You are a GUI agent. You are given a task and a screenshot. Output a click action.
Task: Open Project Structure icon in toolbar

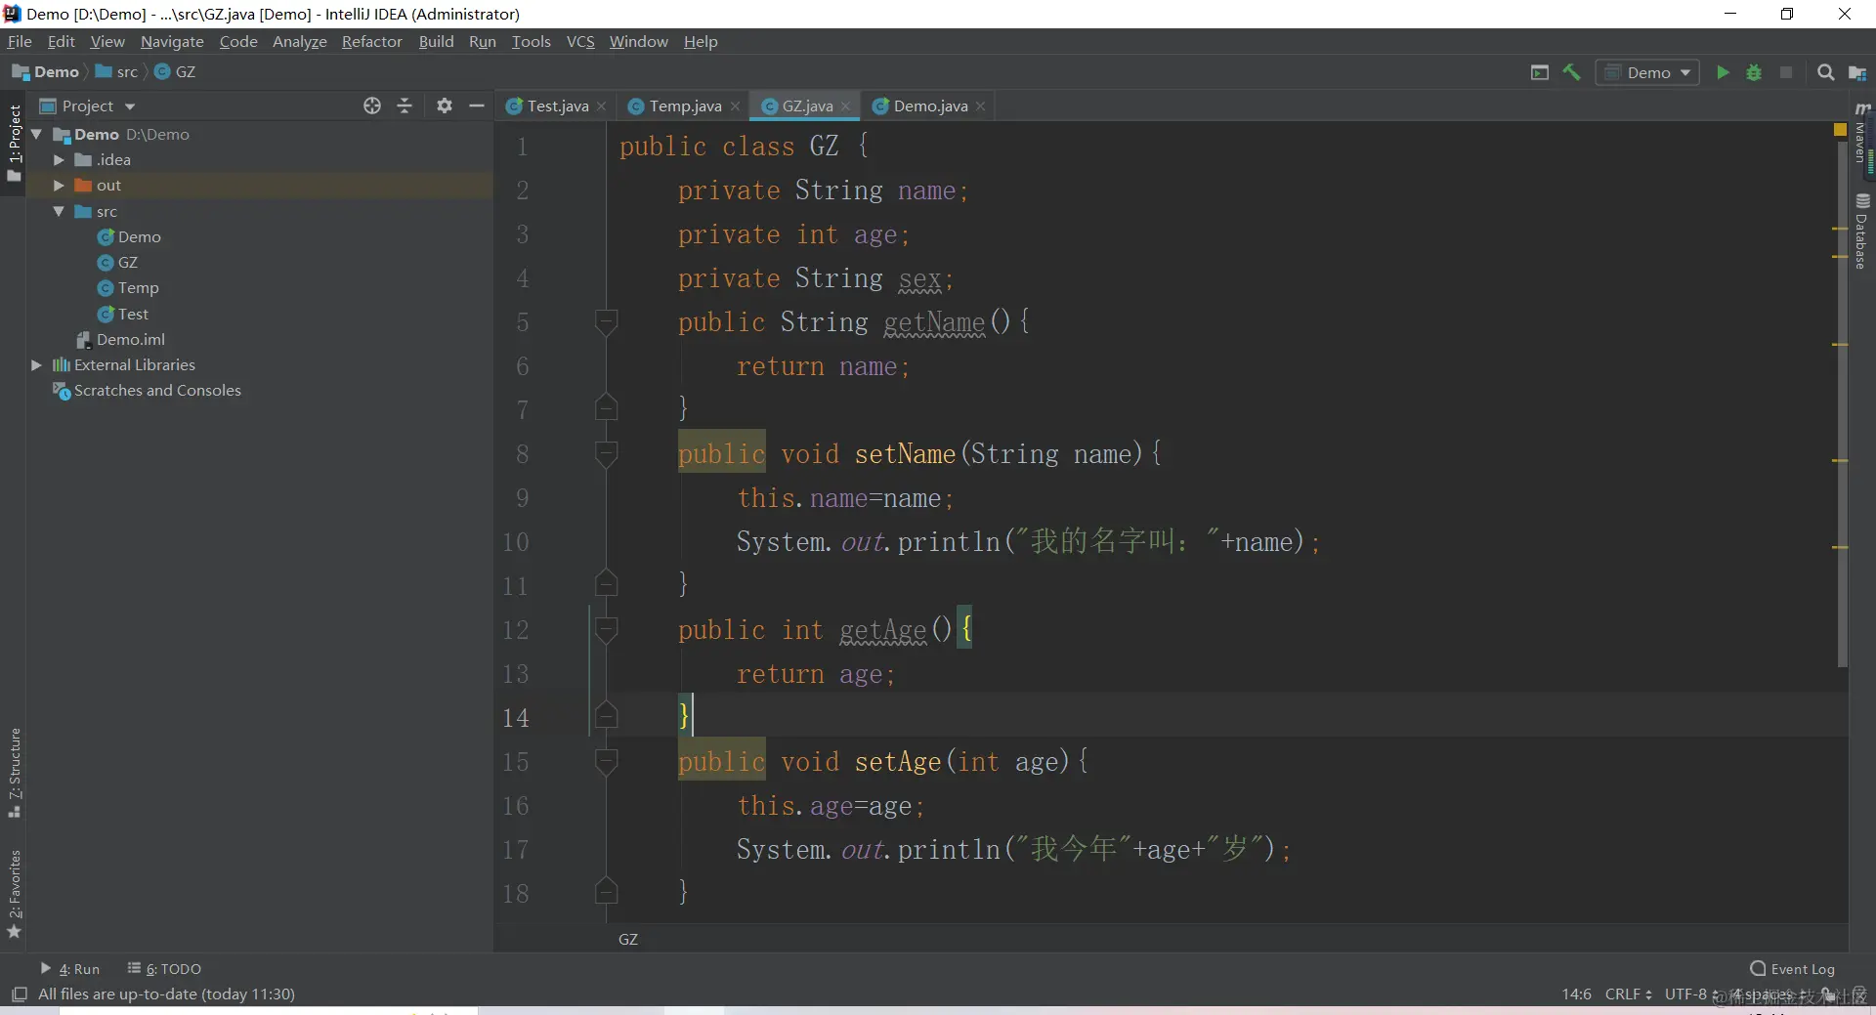(1857, 72)
